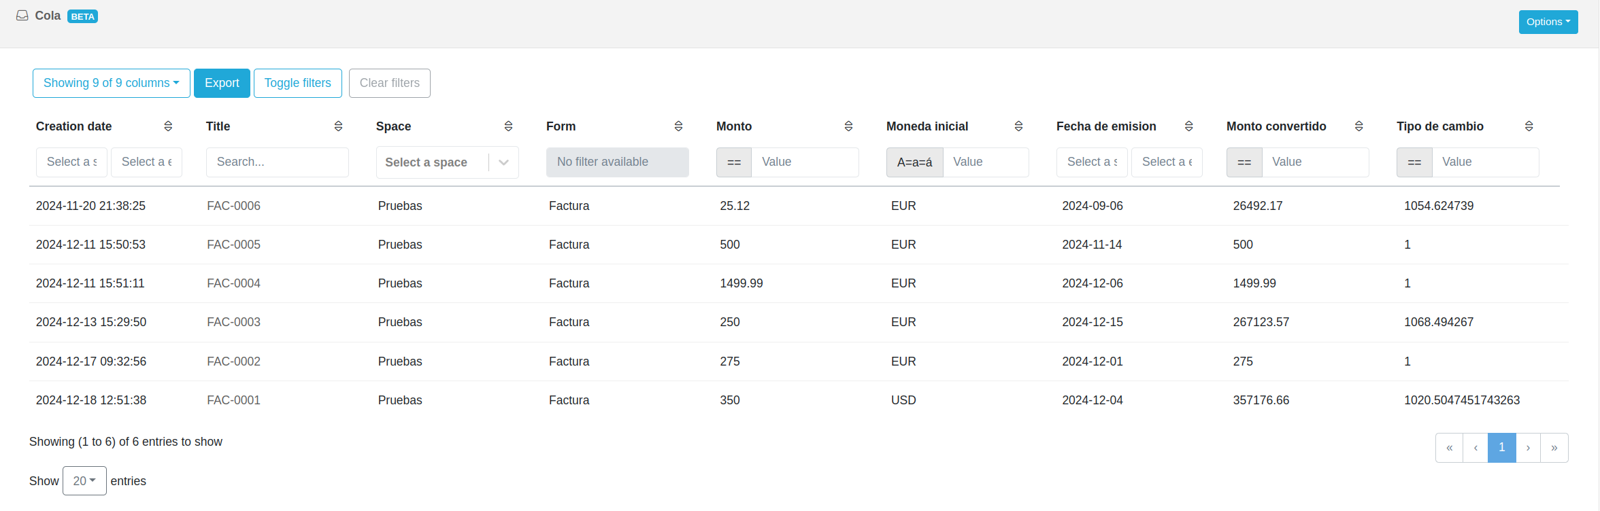Screen dimensions: 1600x511
Task: Expand the Select a space dropdown
Action: pos(503,162)
